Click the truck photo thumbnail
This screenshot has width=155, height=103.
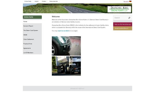[x=66, y=66]
